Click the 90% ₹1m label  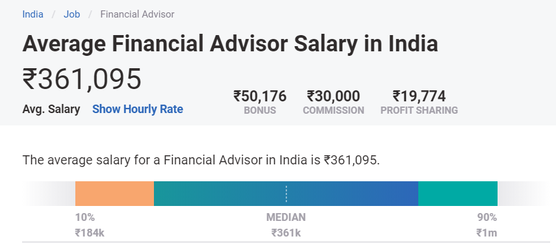(486, 225)
